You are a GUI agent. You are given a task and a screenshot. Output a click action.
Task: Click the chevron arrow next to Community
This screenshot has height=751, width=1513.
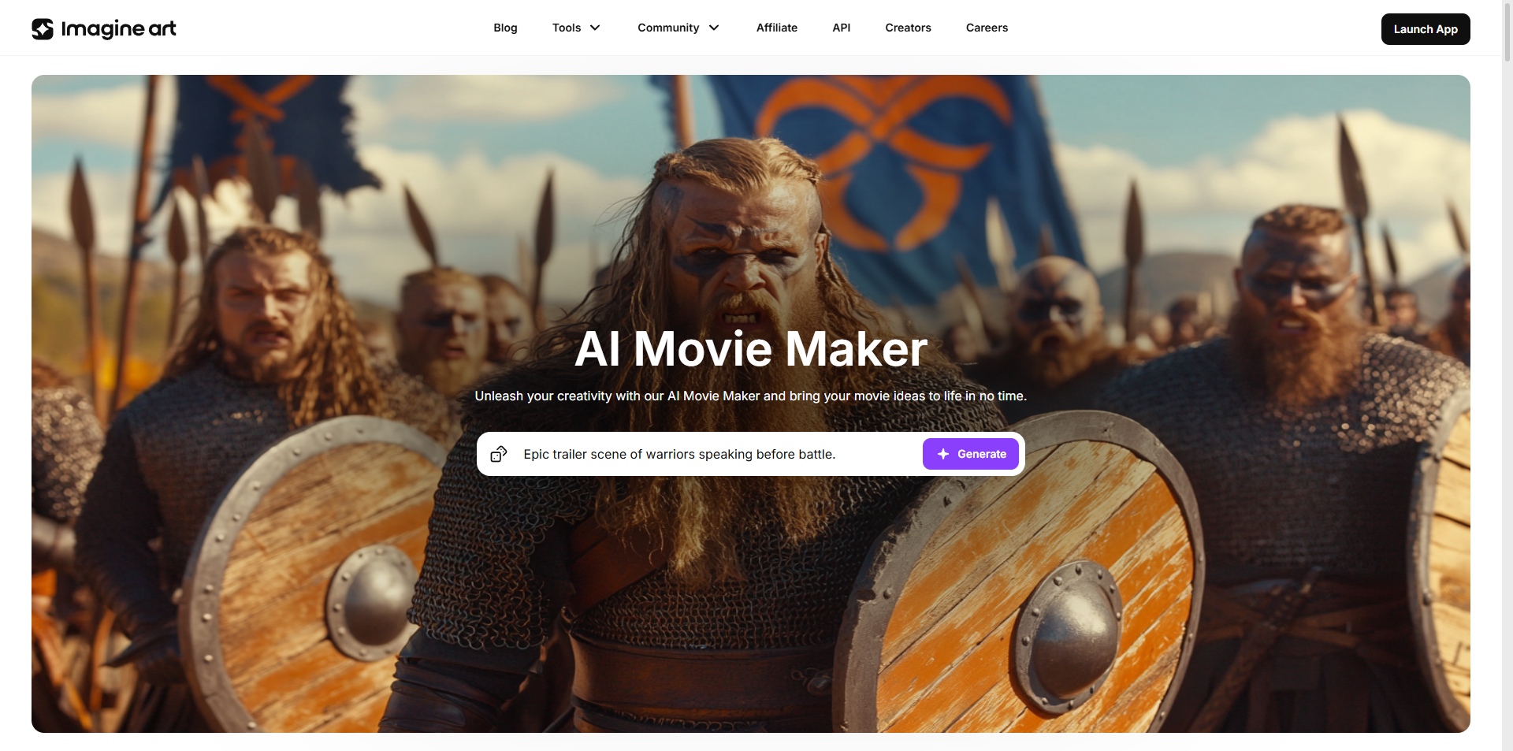click(x=714, y=28)
